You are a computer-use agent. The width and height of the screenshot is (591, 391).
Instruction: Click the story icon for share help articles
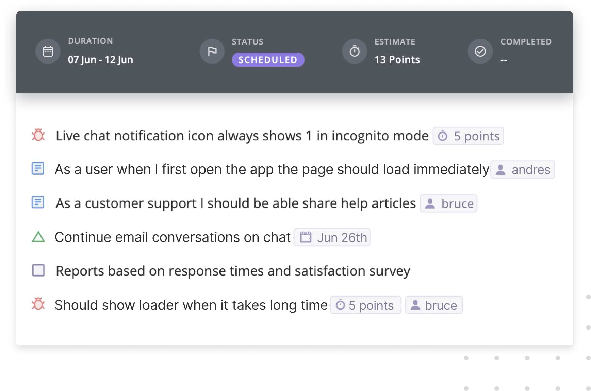click(38, 202)
